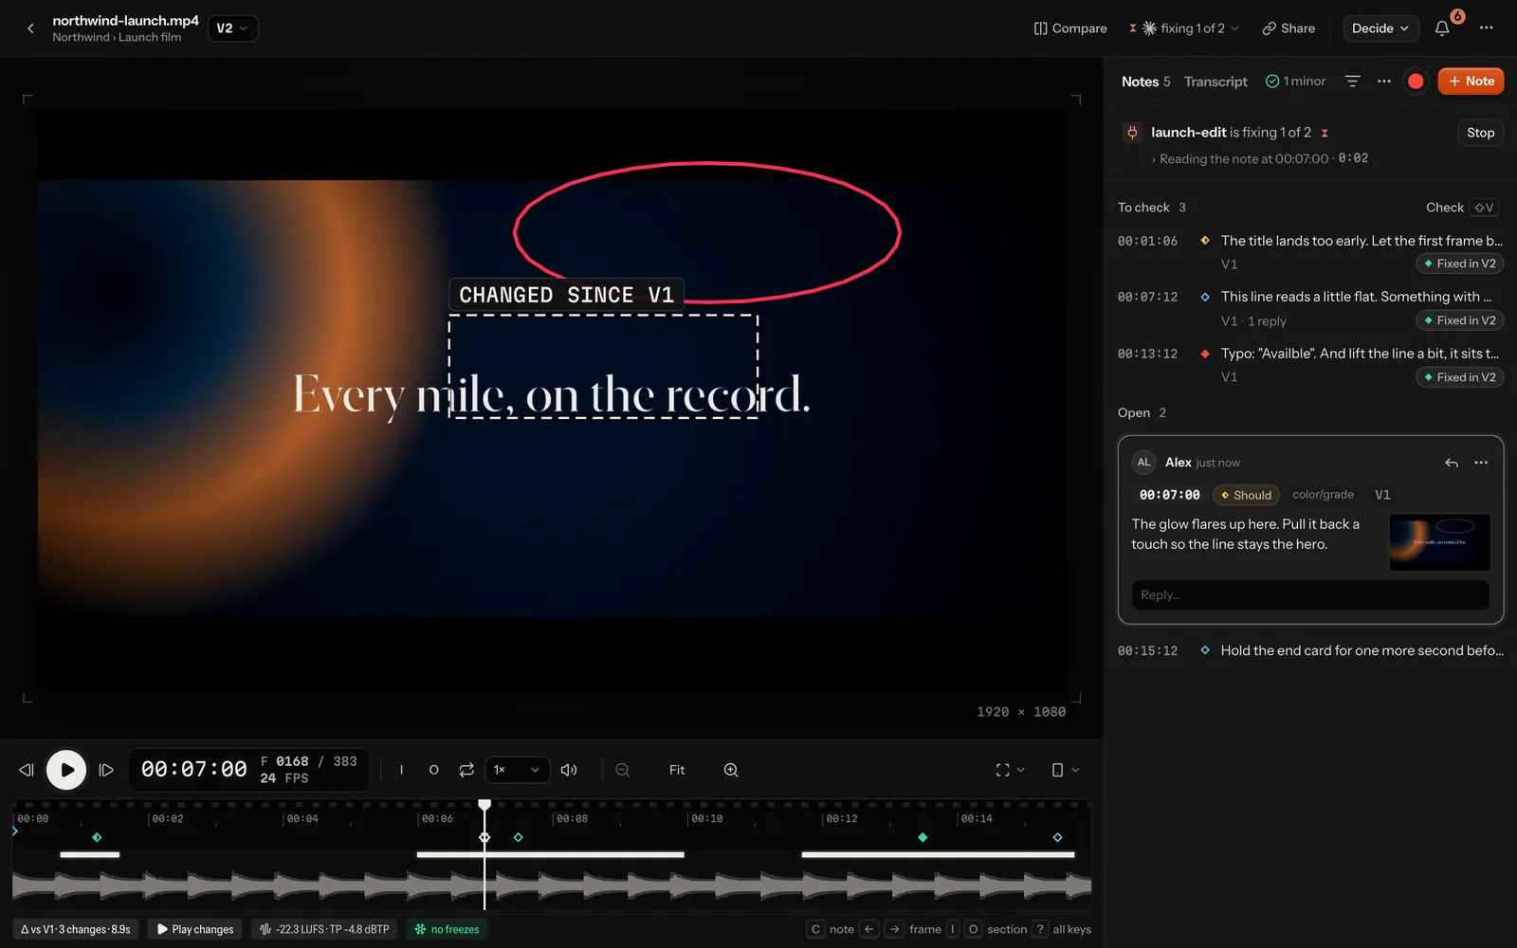Screen dimensions: 1517x948
Task: Set the out point marker
Action: pyautogui.click(x=433, y=770)
